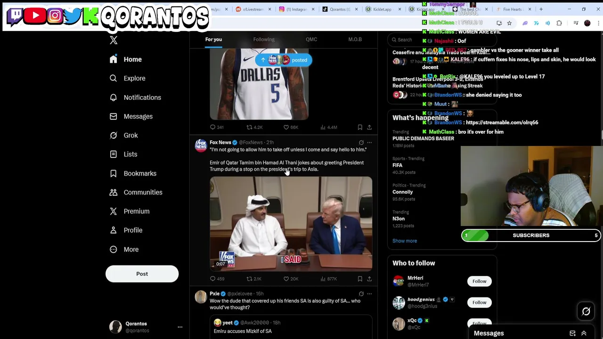Open the Home link in X sidebar
This screenshot has width=603, height=339.
[x=126, y=59]
